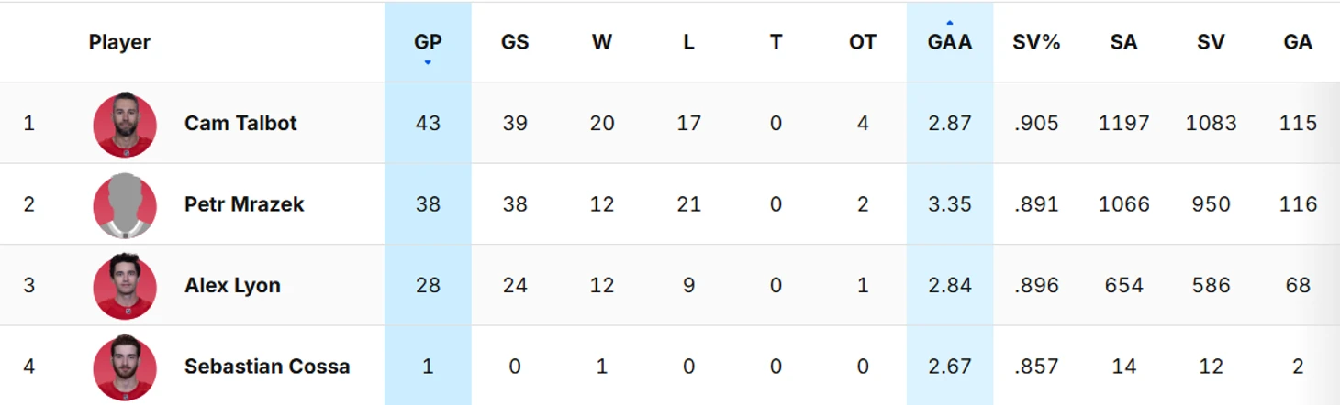Sort table by L column
The width and height of the screenshot is (1340, 405).
[688, 42]
